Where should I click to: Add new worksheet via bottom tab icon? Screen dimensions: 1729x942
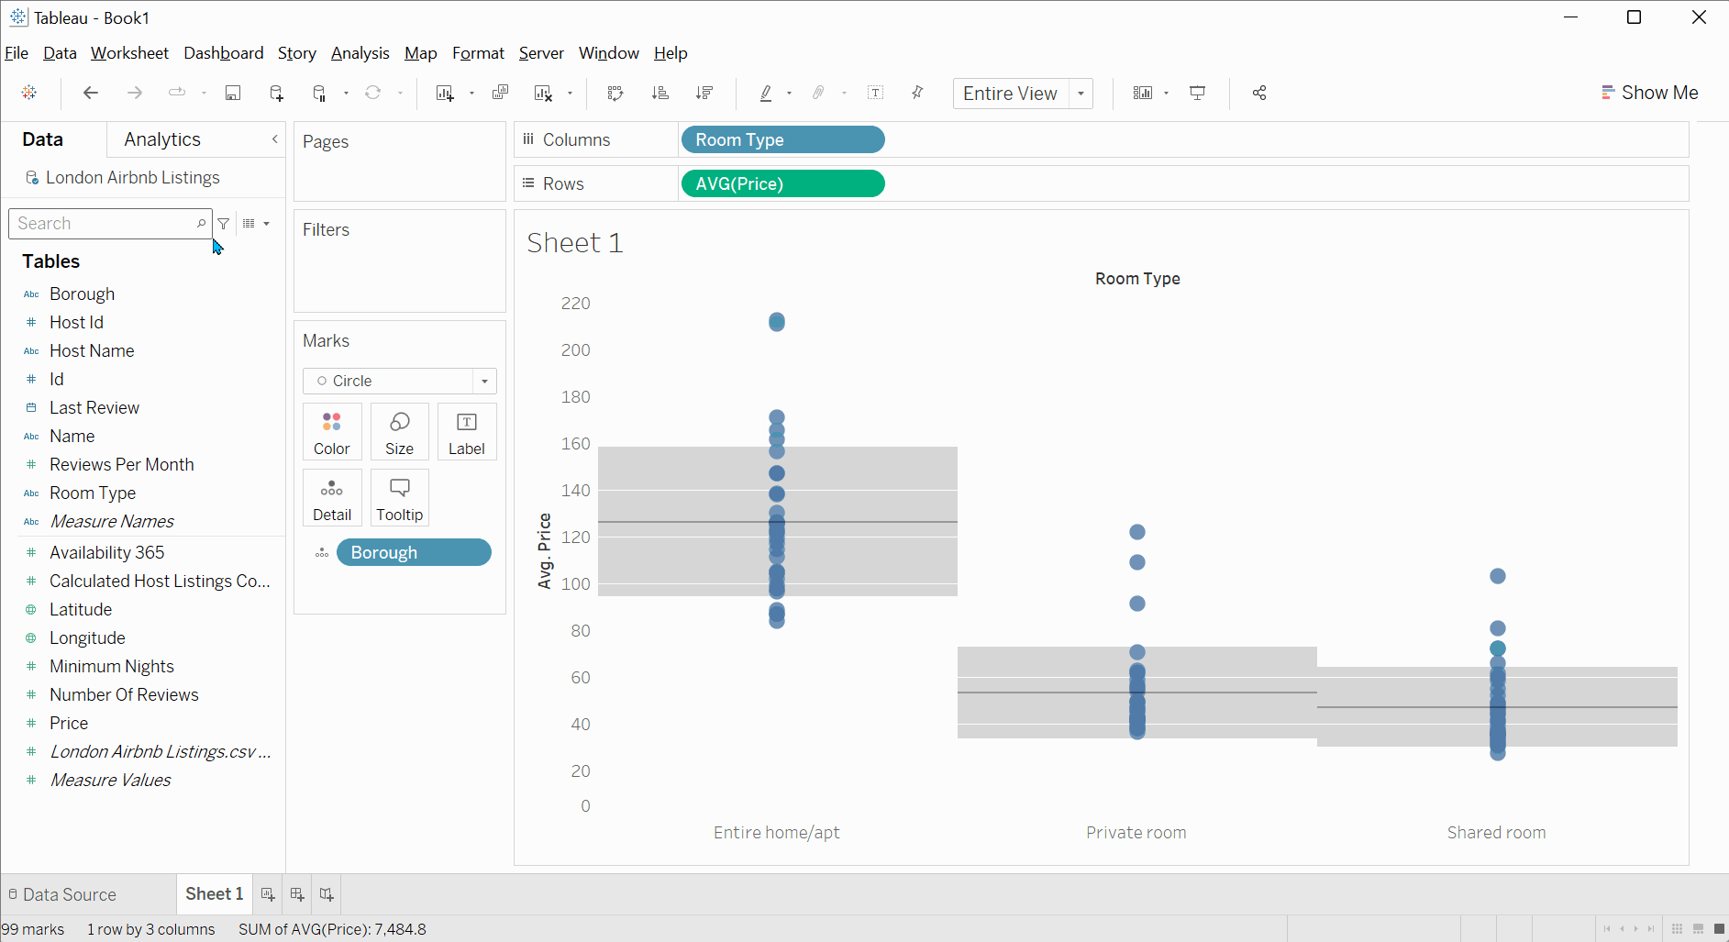click(x=268, y=894)
